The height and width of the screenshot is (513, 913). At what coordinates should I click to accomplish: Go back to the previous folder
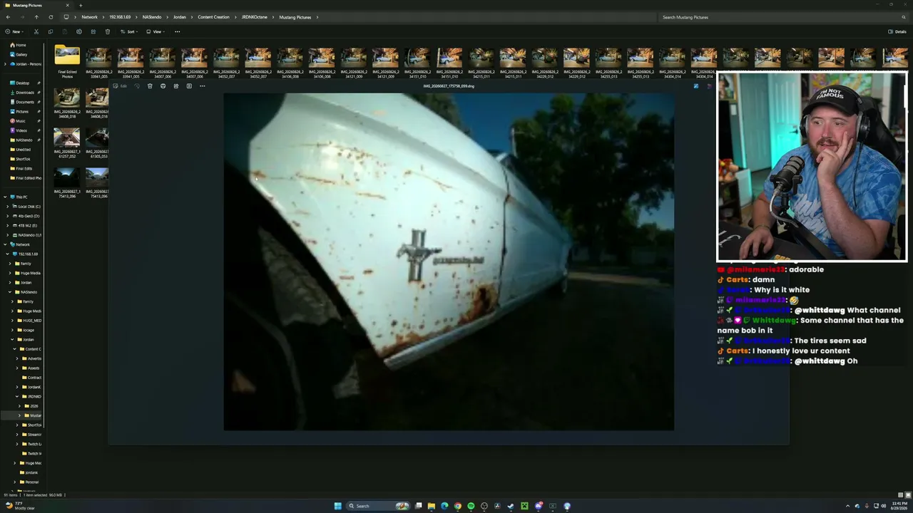click(x=8, y=17)
